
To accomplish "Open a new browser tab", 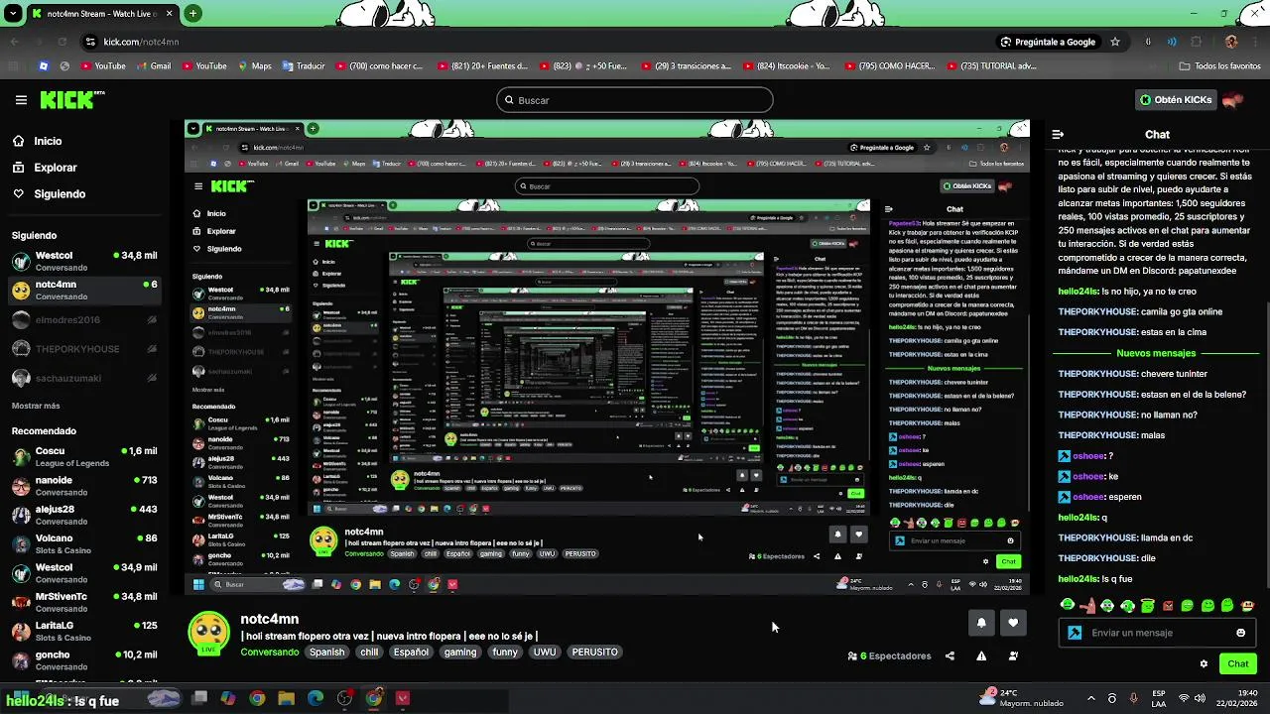I will pos(192,14).
